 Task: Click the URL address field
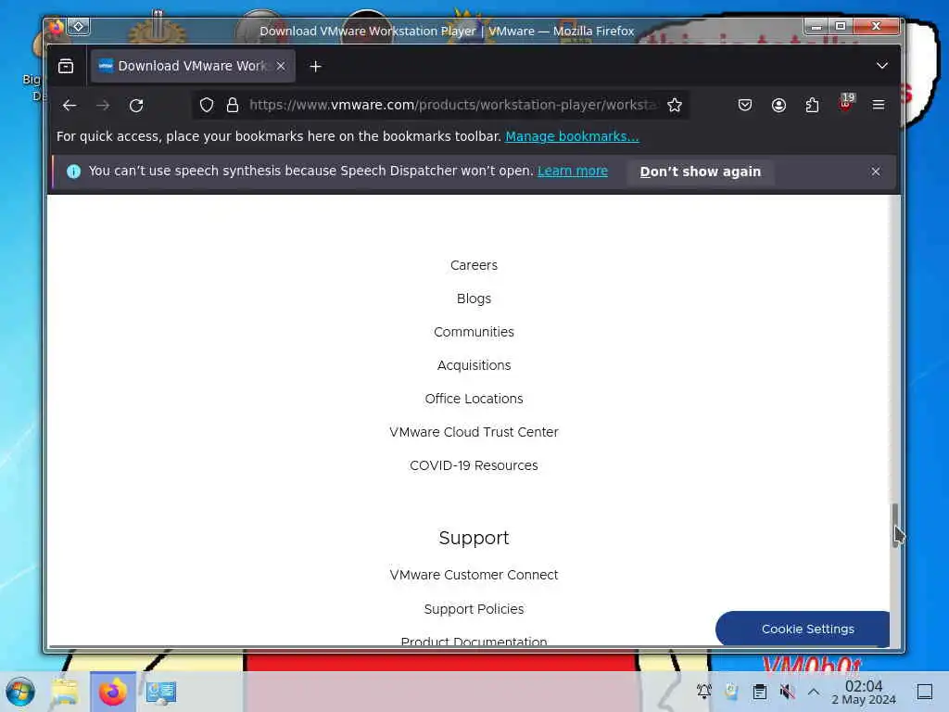coord(454,106)
